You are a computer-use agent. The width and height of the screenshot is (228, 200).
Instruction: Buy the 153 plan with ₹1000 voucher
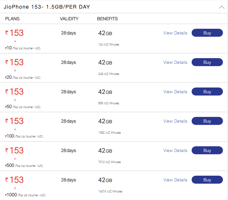207,180
